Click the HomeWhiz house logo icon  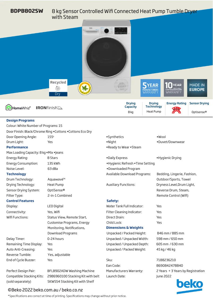(9, 108)
